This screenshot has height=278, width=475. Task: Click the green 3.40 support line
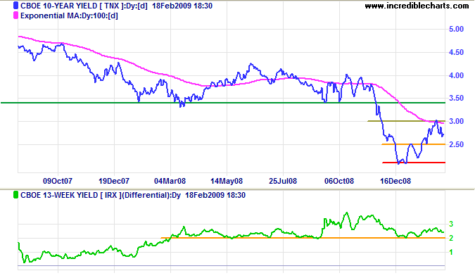click(223, 103)
